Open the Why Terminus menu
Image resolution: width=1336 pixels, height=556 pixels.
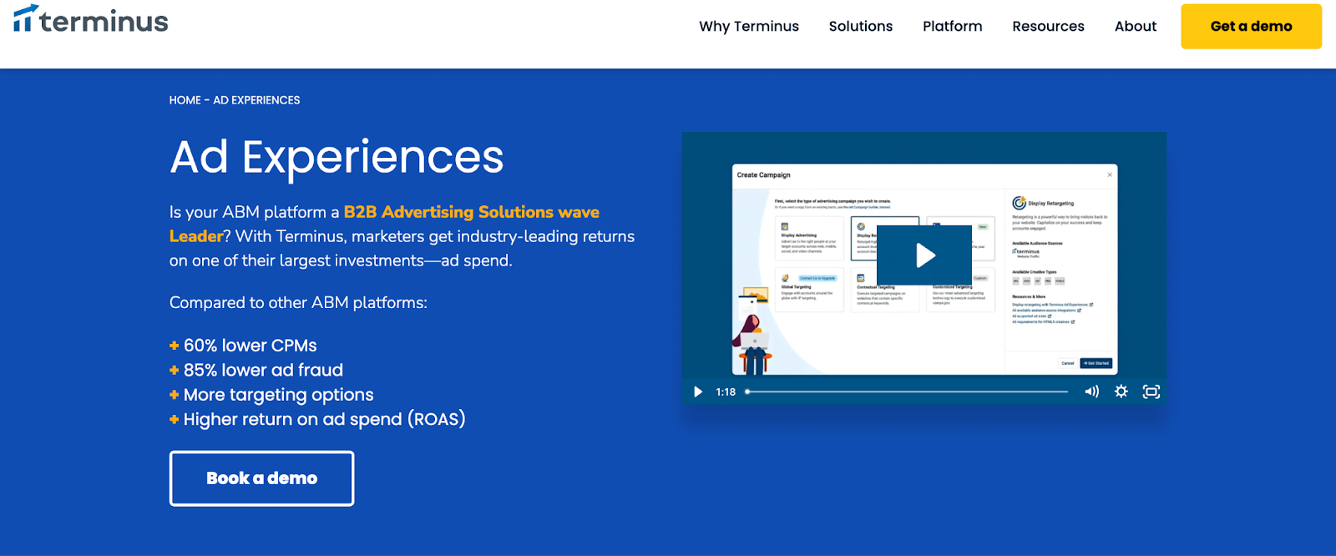[x=749, y=26]
